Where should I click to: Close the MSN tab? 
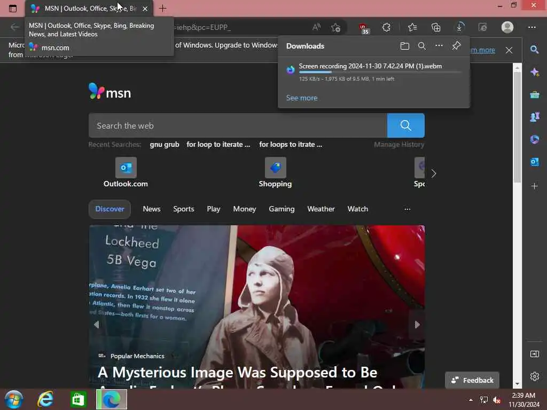point(145,9)
